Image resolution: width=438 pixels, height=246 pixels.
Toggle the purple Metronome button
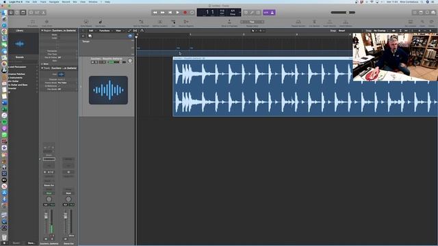pos(272,12)
